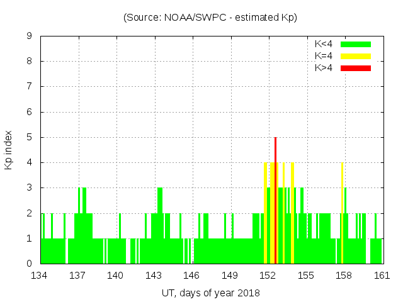Click the "K<4" legend text
The height and width of the screenshot is (302, 403).
[324, 44]
